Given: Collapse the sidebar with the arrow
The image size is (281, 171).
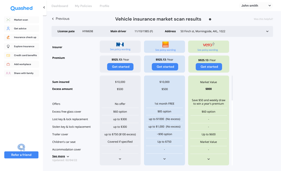Looking at the screenshot, I should (44, 7).
